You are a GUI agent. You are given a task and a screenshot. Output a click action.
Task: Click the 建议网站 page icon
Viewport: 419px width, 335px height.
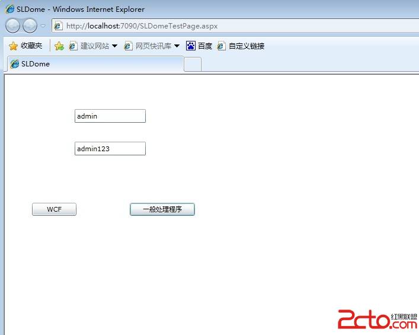point(73,46)
